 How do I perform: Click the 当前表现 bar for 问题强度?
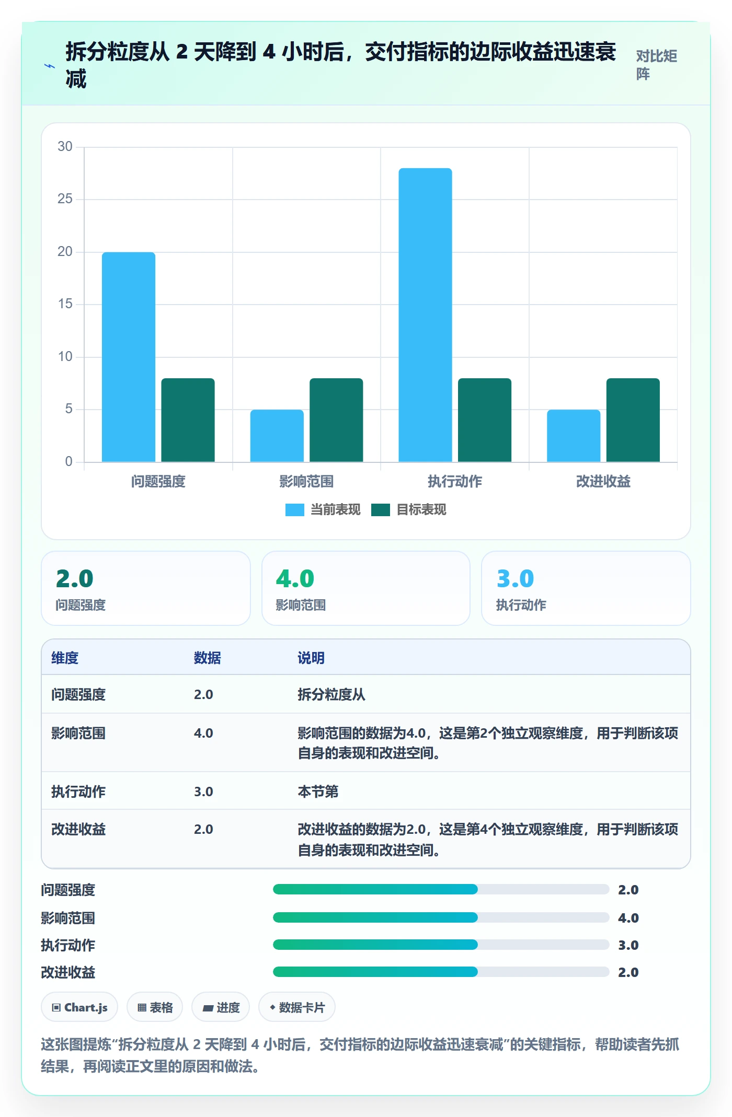[129, 357]
